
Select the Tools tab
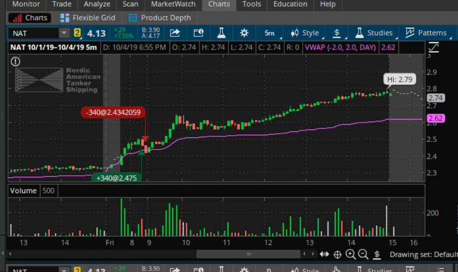coord(252,4)
